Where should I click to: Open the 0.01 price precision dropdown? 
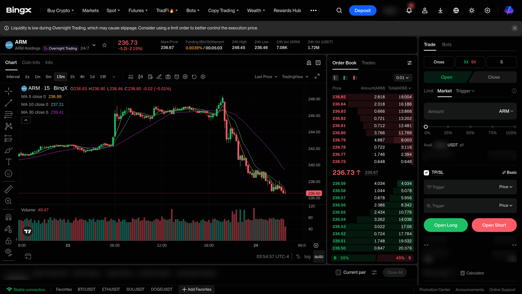pos(403,78)
